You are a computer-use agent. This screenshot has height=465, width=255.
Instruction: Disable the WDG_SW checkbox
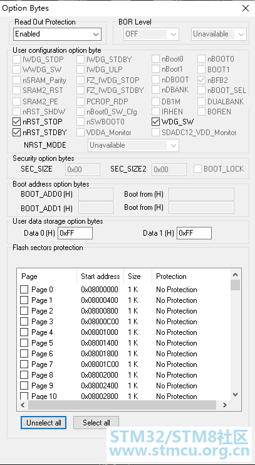[155, 121]
